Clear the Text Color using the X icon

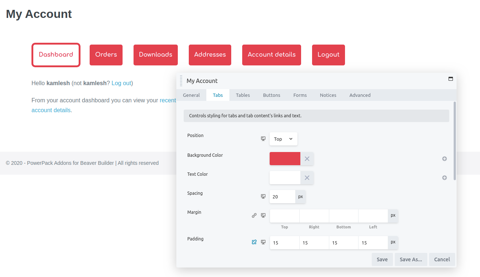(307, 177)
